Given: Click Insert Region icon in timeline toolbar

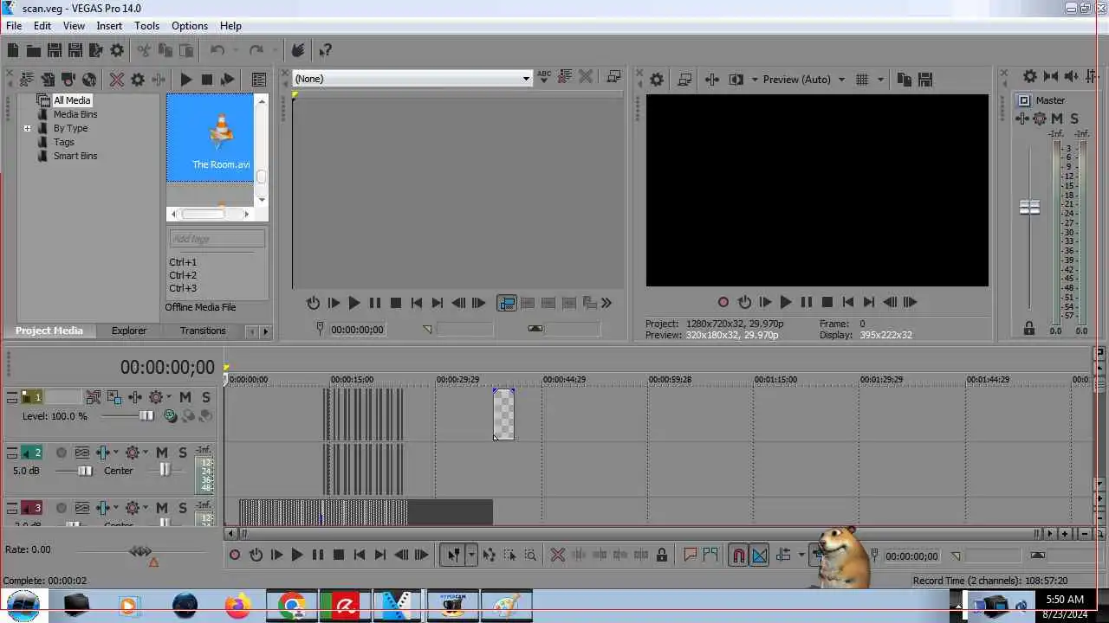Looking at the screenshot, I should click(710, 556).
